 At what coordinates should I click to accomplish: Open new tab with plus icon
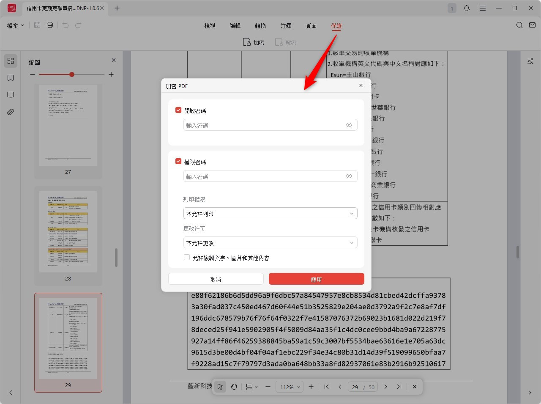pyautogui.click(x=117, y=8)
